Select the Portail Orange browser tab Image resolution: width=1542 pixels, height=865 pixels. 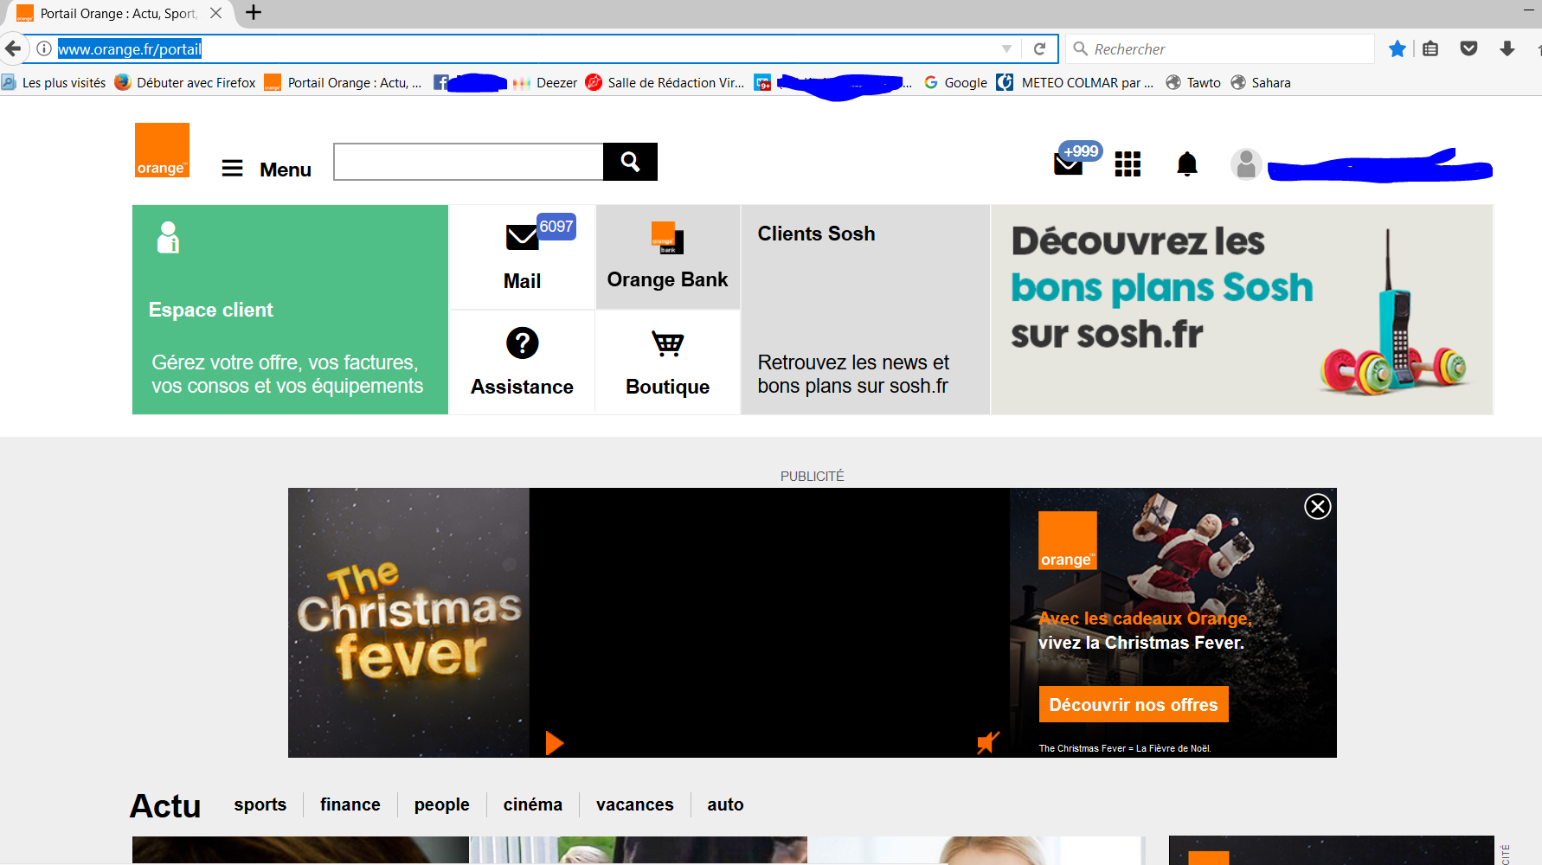click(119, 13)
